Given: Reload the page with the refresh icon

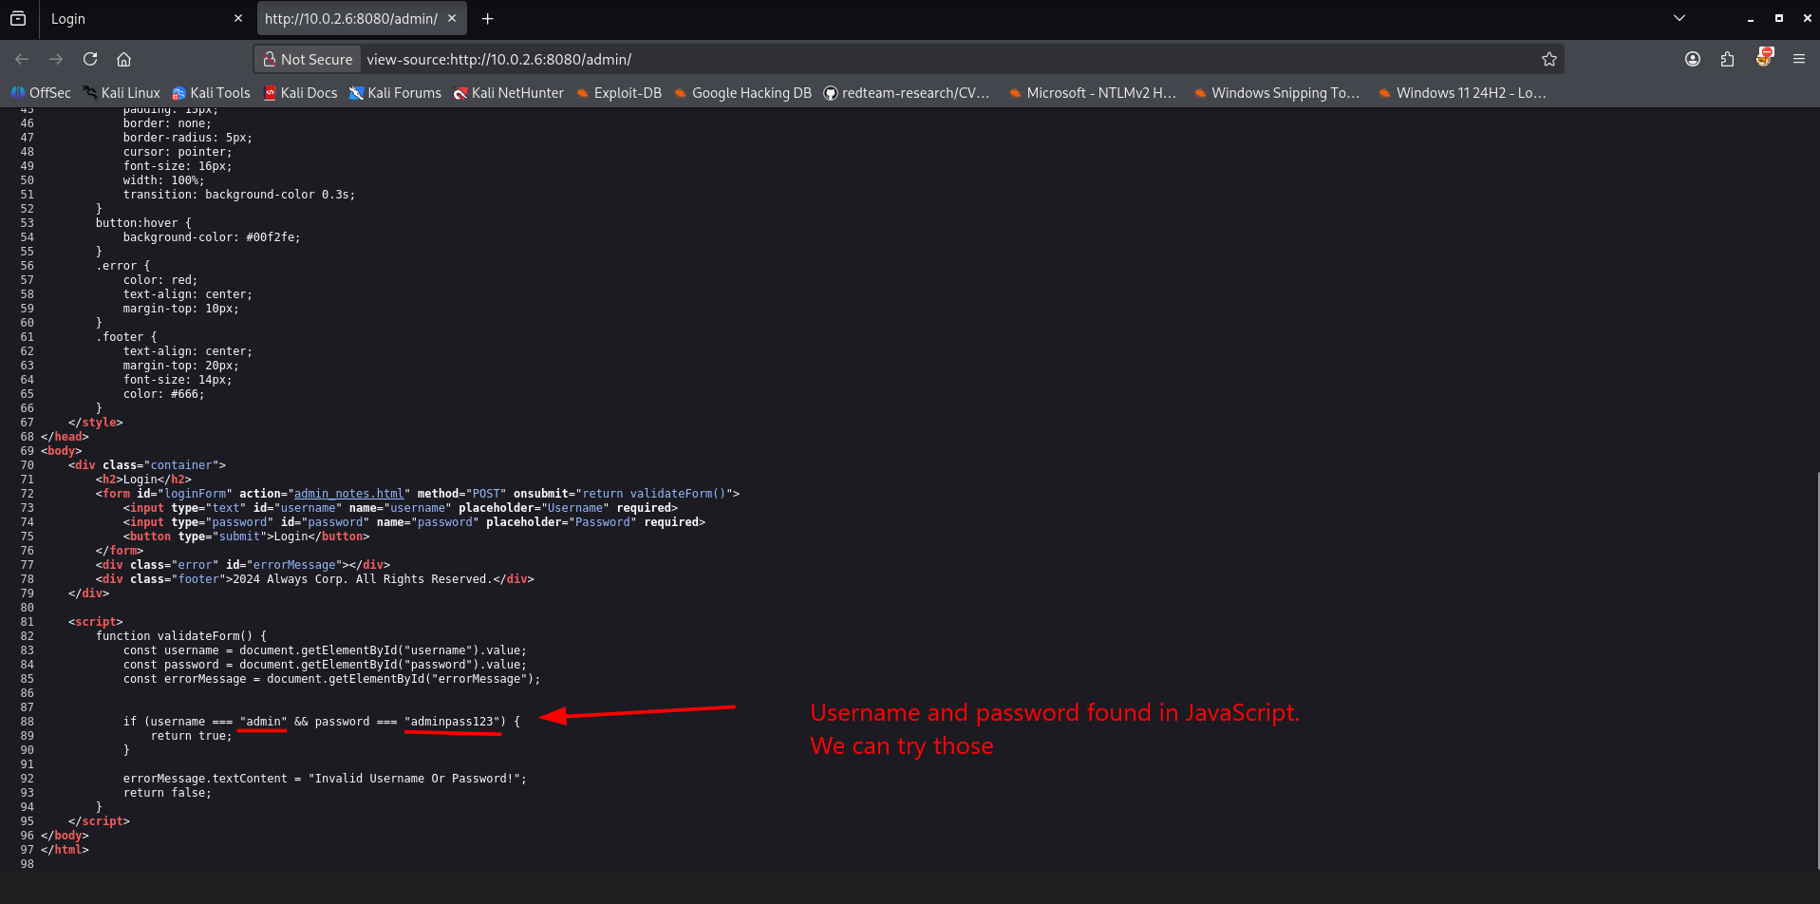Looking at the screenshot, I should [x=90, y=59].
